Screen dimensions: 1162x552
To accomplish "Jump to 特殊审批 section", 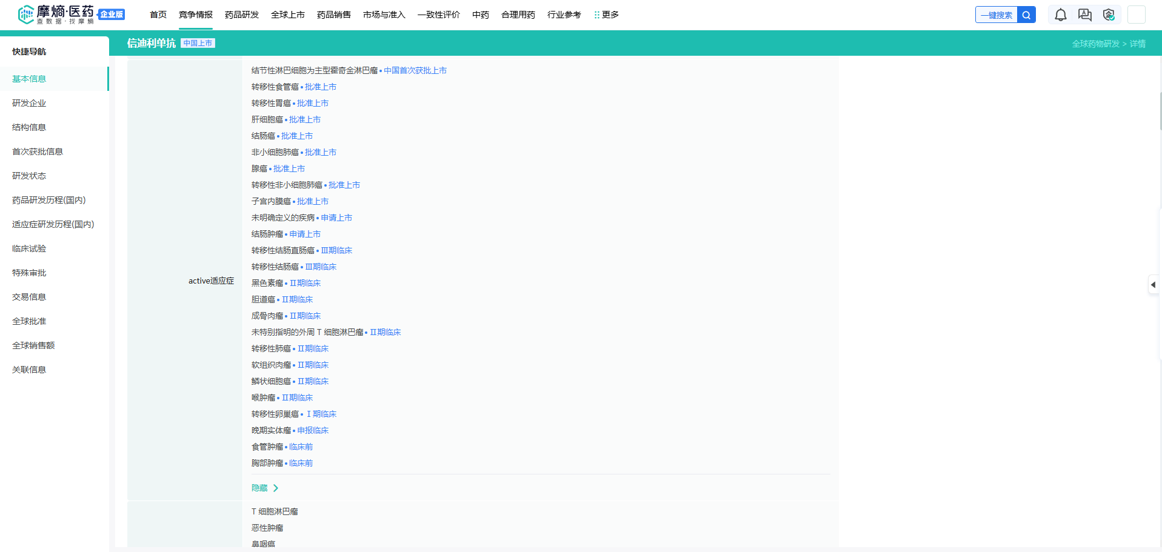I will tap(29, 273).
